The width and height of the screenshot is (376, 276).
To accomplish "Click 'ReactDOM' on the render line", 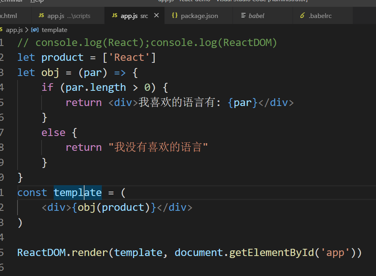I will pyautogui.click(x=41, y=253).
